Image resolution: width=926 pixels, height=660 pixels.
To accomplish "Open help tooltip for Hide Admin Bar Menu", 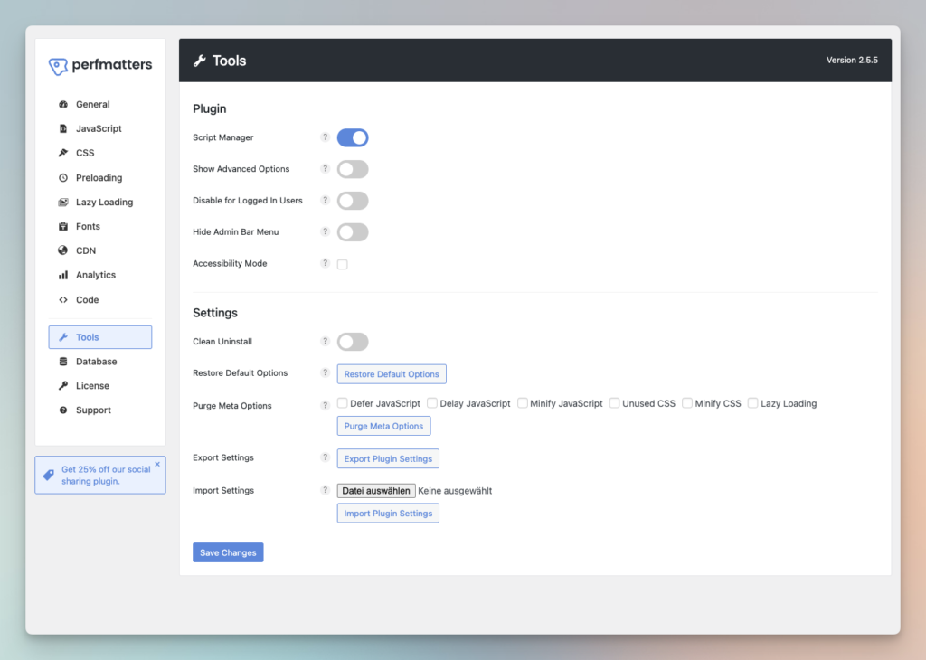I will pyautogui.click(x=325, y=231).
